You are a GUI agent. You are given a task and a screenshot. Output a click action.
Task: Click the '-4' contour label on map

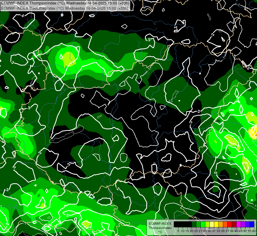pos(22,16)
